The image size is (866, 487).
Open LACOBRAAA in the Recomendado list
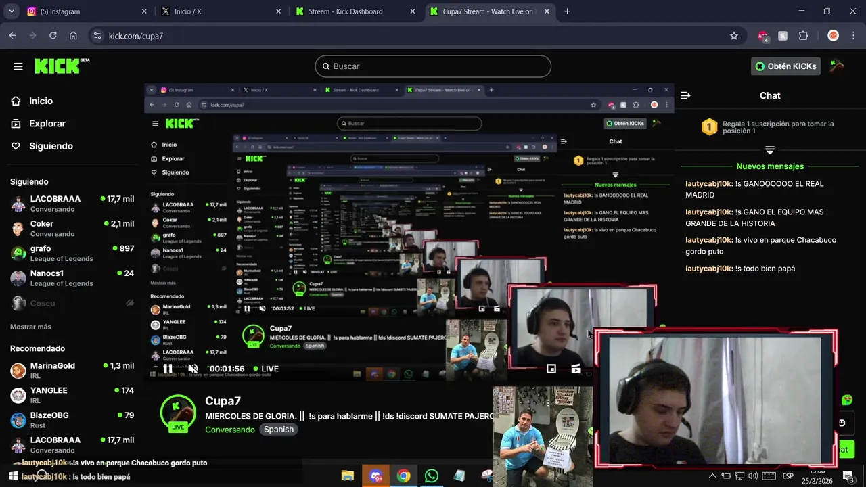[72, 444]
